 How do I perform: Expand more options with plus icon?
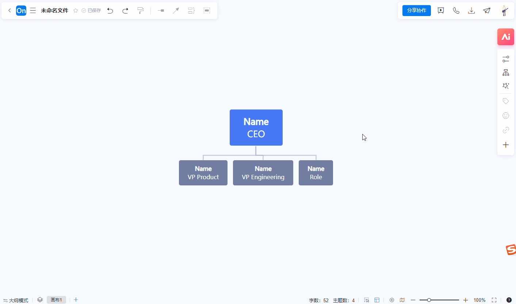tap(506, 145)
